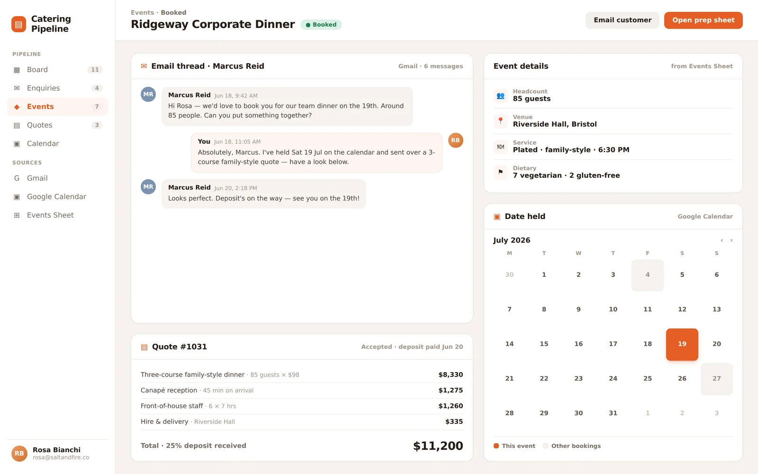This screenshot has height=474, width=758.
Task: Click Marcus's 'Looks perfect' message bubble
Action: point(264,194)
